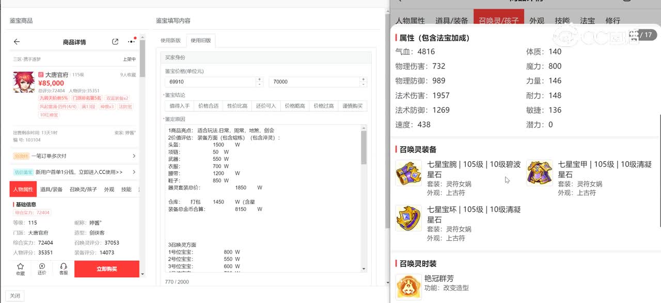The height and width of the screenshot is (303, 661).
Task: Click the 七星宝环 equipment icon
Action: pyautogui.click(x=408, y=218)
